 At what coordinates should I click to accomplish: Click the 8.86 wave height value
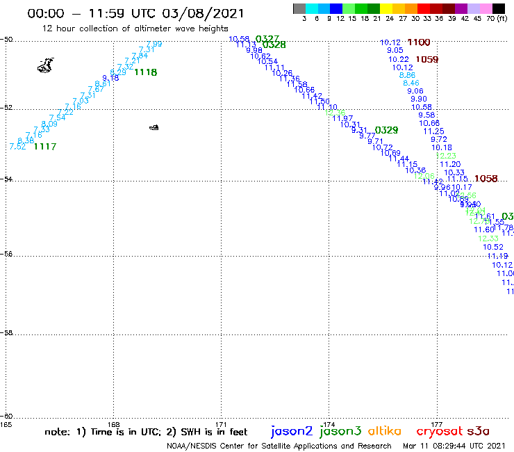click(x=407, y=75)
